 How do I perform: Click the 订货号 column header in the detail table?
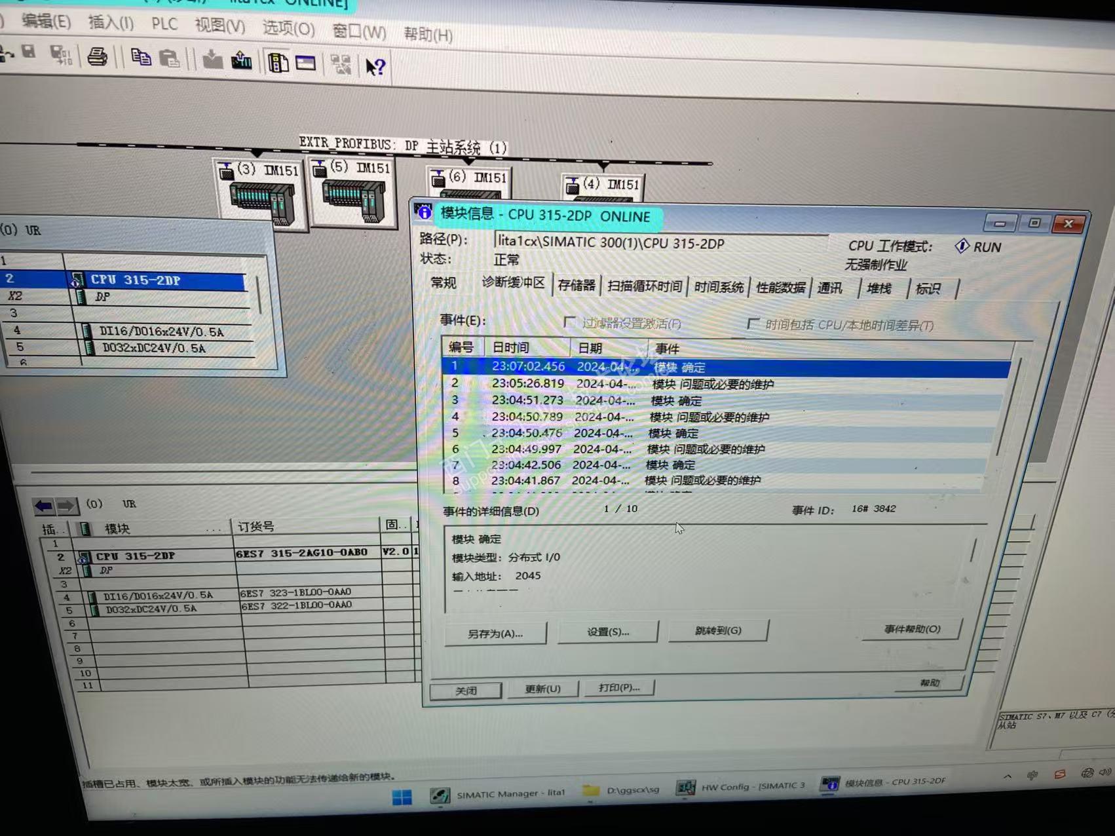(307, 526)
